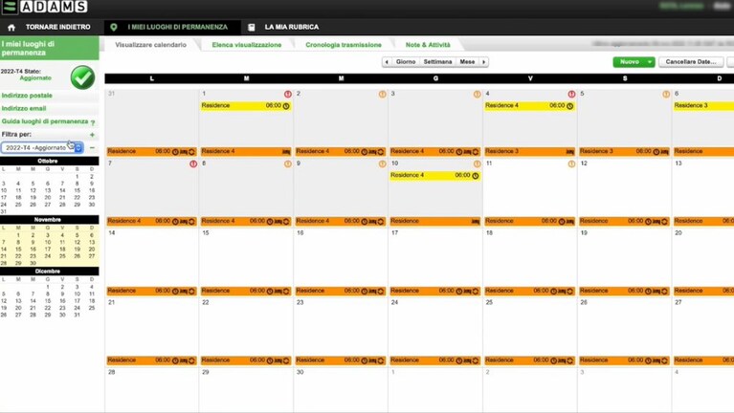Open yellow Residence 4 entry on day 4

pos(529,106)
